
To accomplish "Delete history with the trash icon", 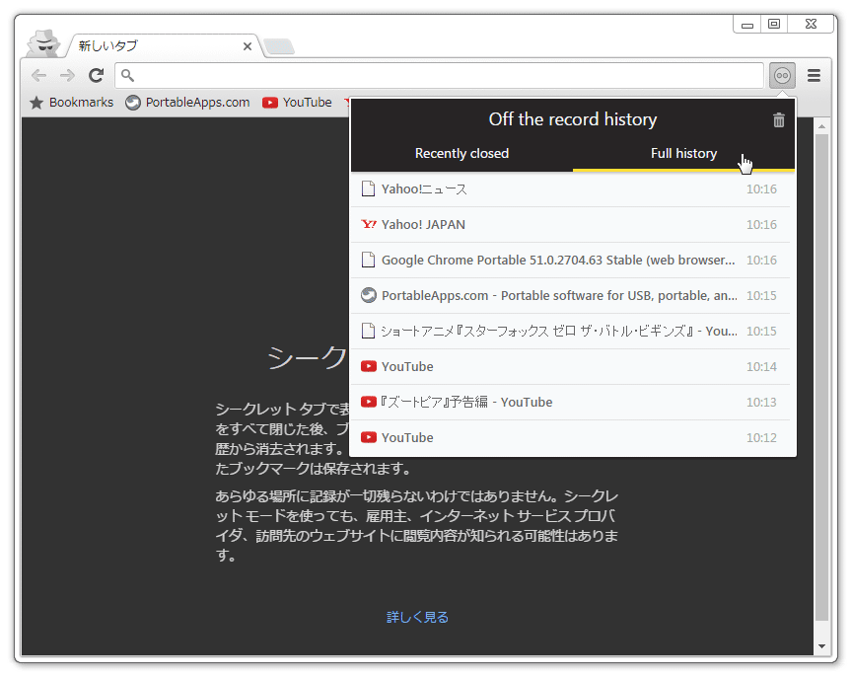I will (779, 119).
